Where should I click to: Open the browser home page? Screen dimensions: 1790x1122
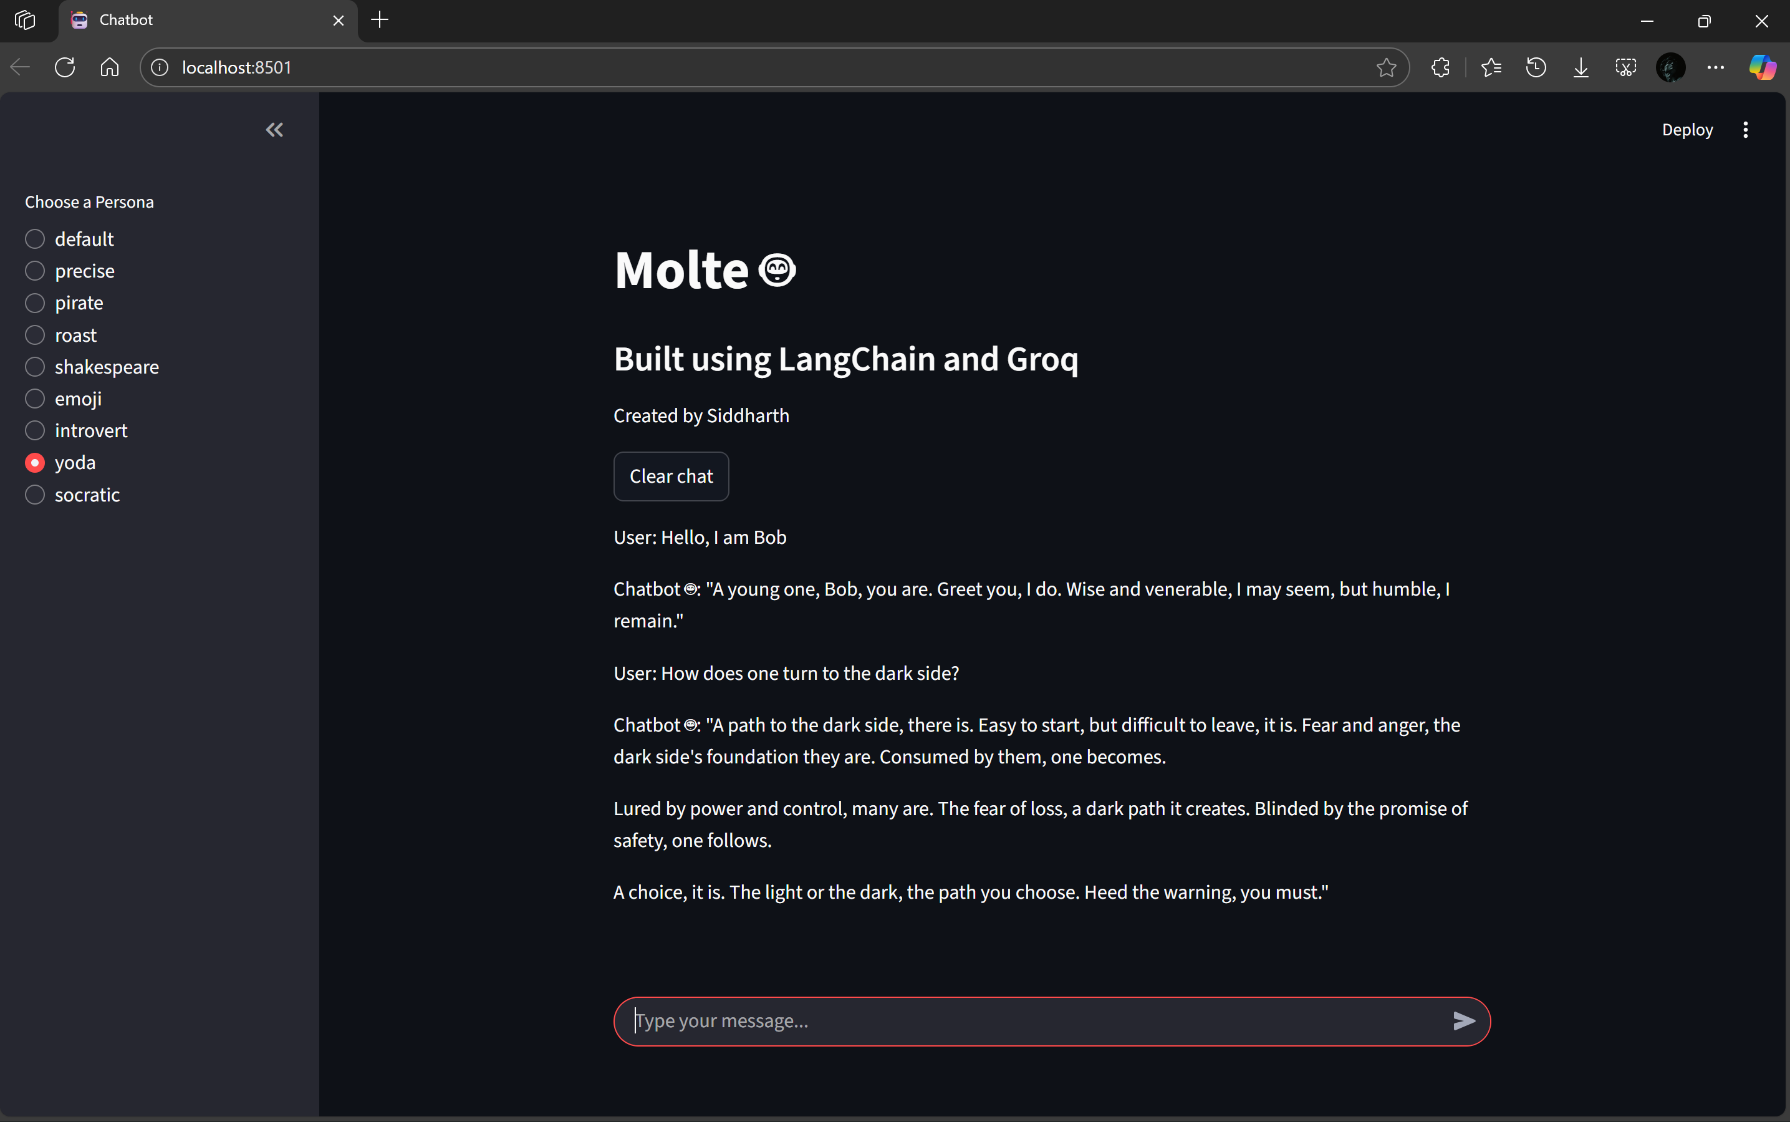tap(109, 67)
